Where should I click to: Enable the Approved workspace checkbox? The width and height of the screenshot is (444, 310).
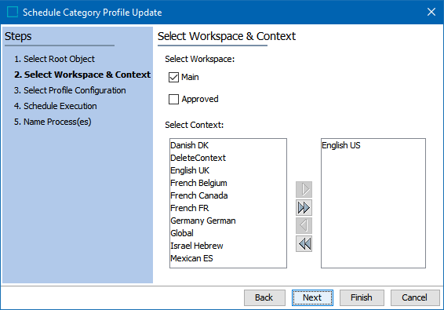[173, 99]
